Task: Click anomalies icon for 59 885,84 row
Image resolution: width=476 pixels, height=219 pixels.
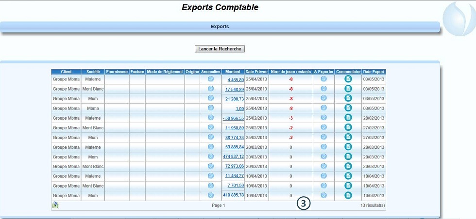Action: 211,147
